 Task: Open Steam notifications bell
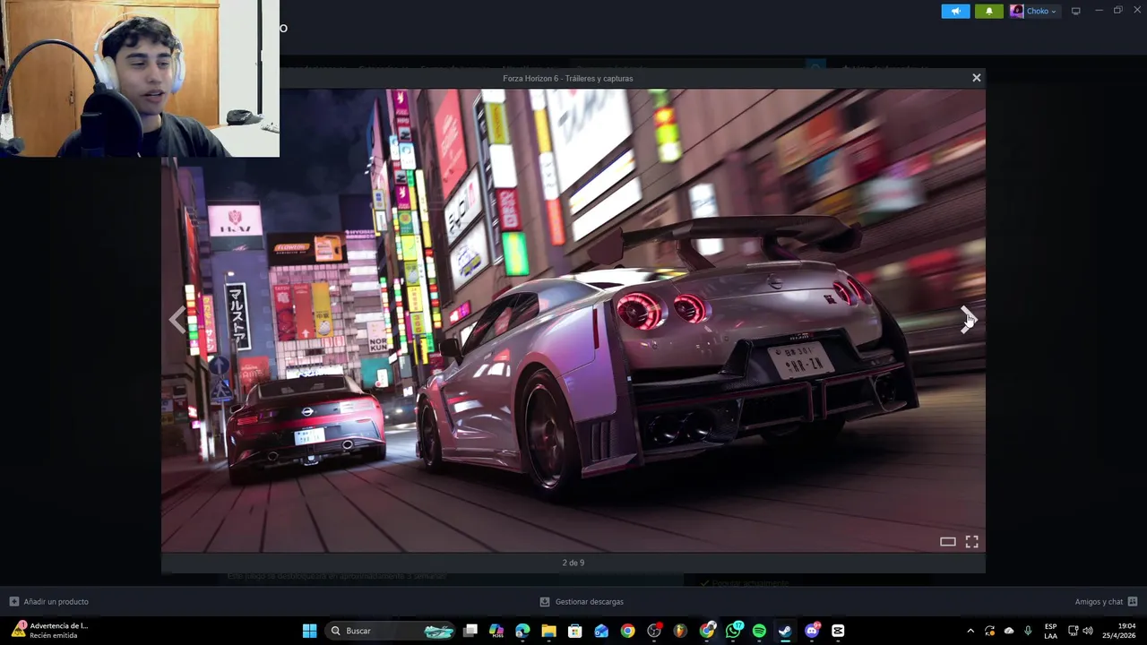click(x=989, y=11)
